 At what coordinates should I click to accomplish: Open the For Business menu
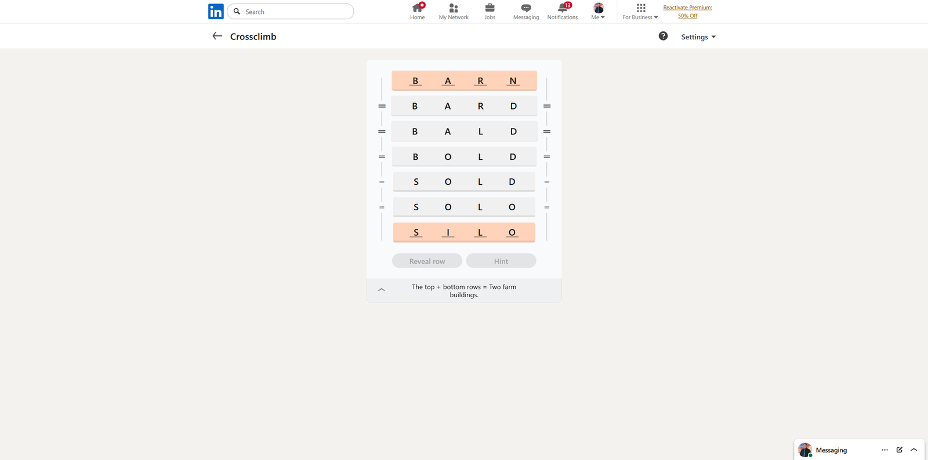tap(640, 11)
